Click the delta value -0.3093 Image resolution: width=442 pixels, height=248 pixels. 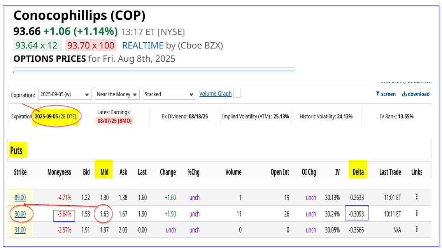click(356, 214)
